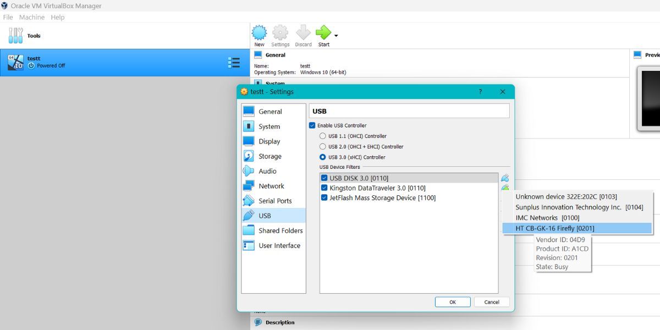The image size is (660, 330).
Task: Select User Interface settings category
Action: [273, 245]
